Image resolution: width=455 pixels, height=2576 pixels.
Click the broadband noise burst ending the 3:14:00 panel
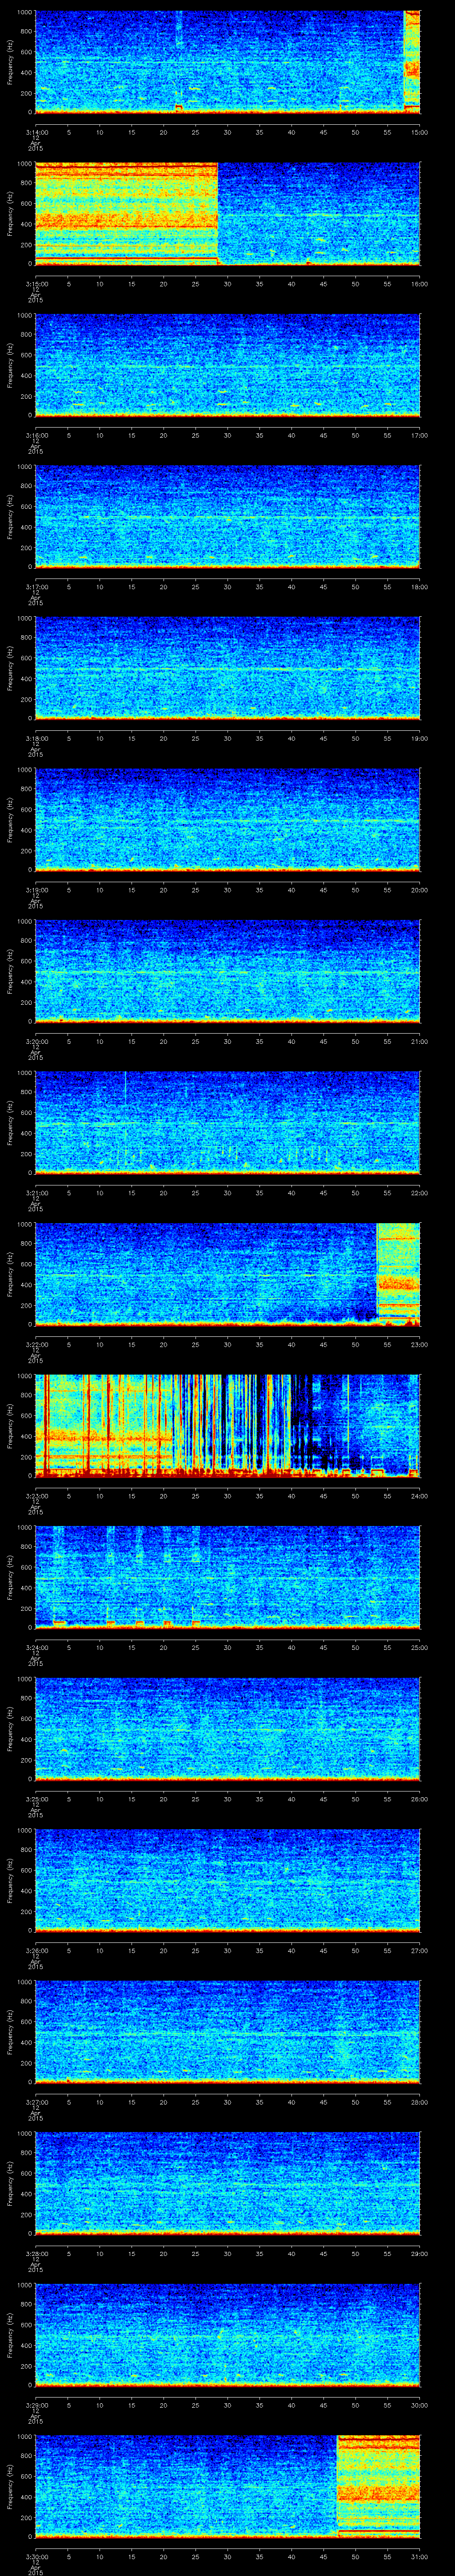point(411,60)
